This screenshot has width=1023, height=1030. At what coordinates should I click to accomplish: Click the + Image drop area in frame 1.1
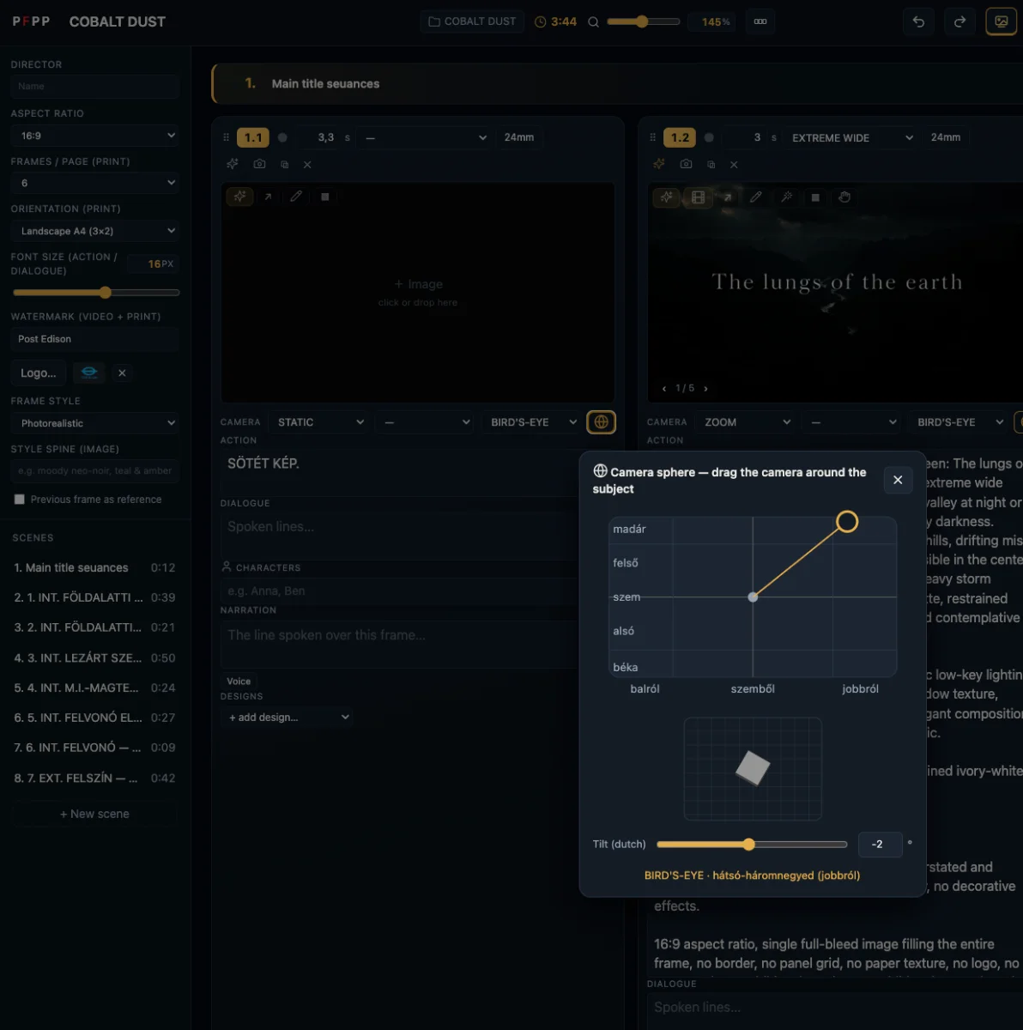point(418,292)
